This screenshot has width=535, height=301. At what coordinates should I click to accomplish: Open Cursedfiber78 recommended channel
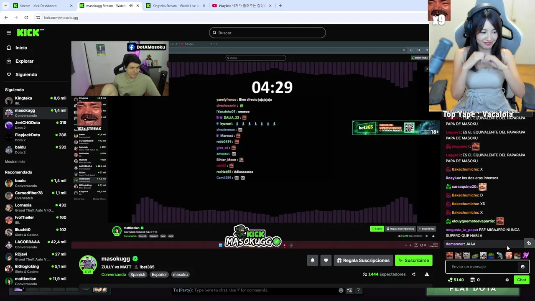pyautogui.click(x=35, y=196)
